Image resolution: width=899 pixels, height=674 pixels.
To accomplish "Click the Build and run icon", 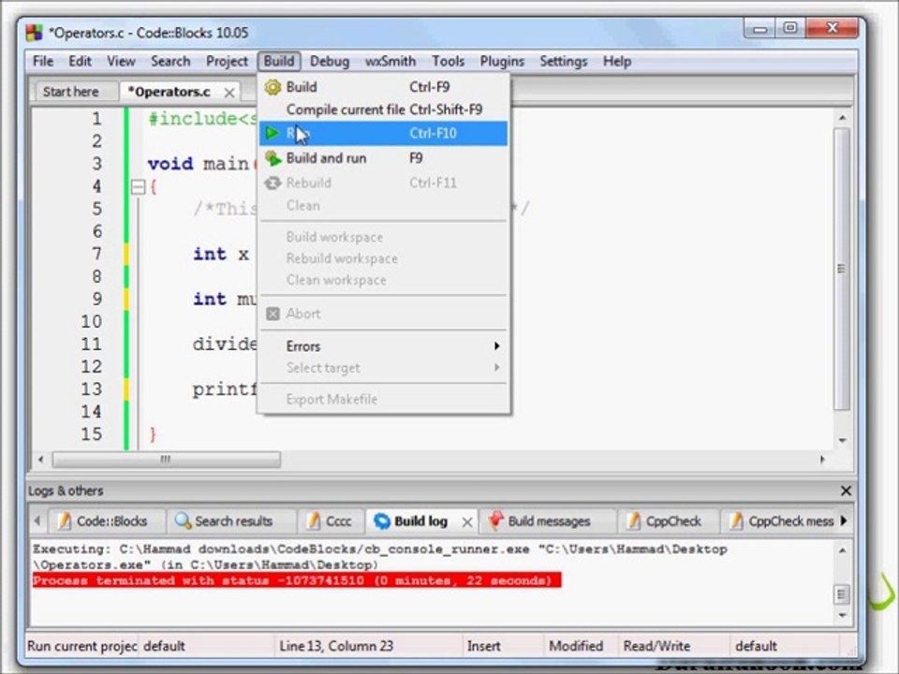I will 273,158.
